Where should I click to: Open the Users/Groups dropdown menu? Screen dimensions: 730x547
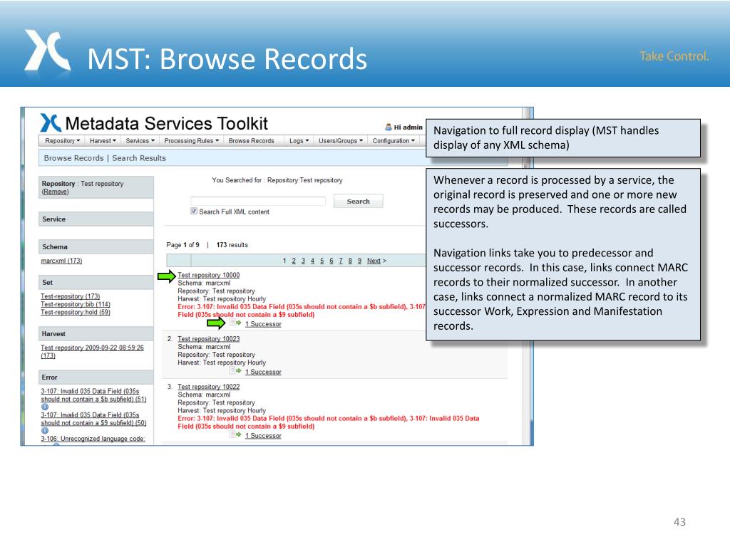(340, 140)
